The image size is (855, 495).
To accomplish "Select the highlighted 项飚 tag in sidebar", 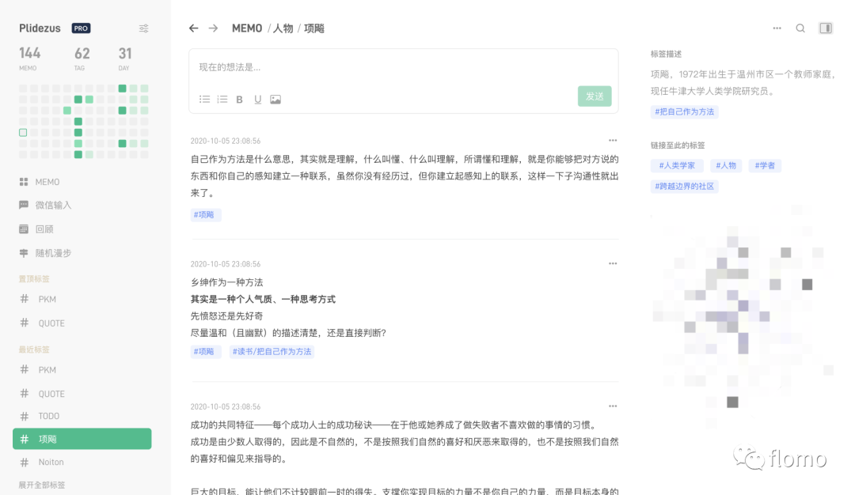I will click(x=82, y=439).
